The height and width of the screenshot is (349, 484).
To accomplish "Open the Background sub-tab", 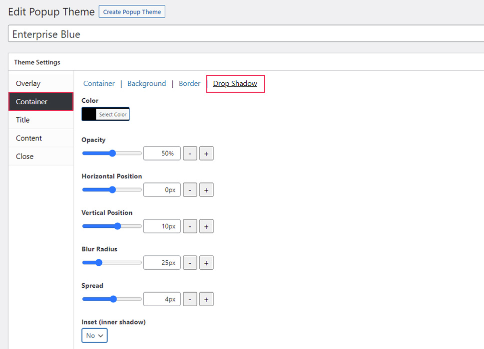I will point(146,83).
